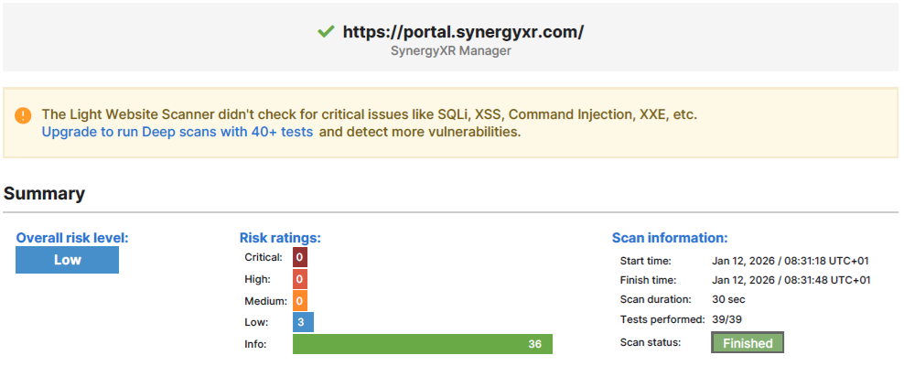Image resolution: width=904 pixels, height=366 pixels.
Task: Click the Finished scan status badge
Action: pyautogui.click(x=748, y=343)
